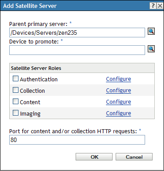Open browse icon beside Device to promote
Image resolution: width=164 pixels, height=171 pixels.
pos(151,49)
